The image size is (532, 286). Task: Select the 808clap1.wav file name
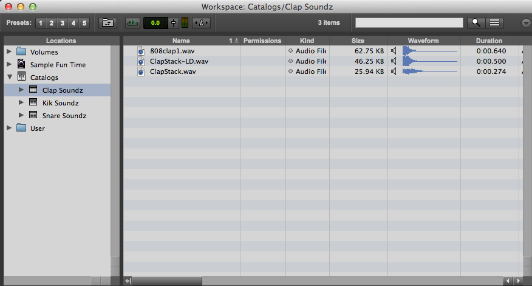pyautogui.click(x=172, y=51)
